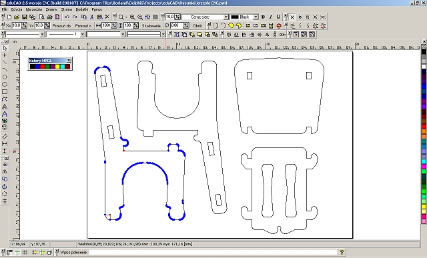Screen dimensions: 427x258
Task: Open the Plik menu
Action: click(5, 9)
